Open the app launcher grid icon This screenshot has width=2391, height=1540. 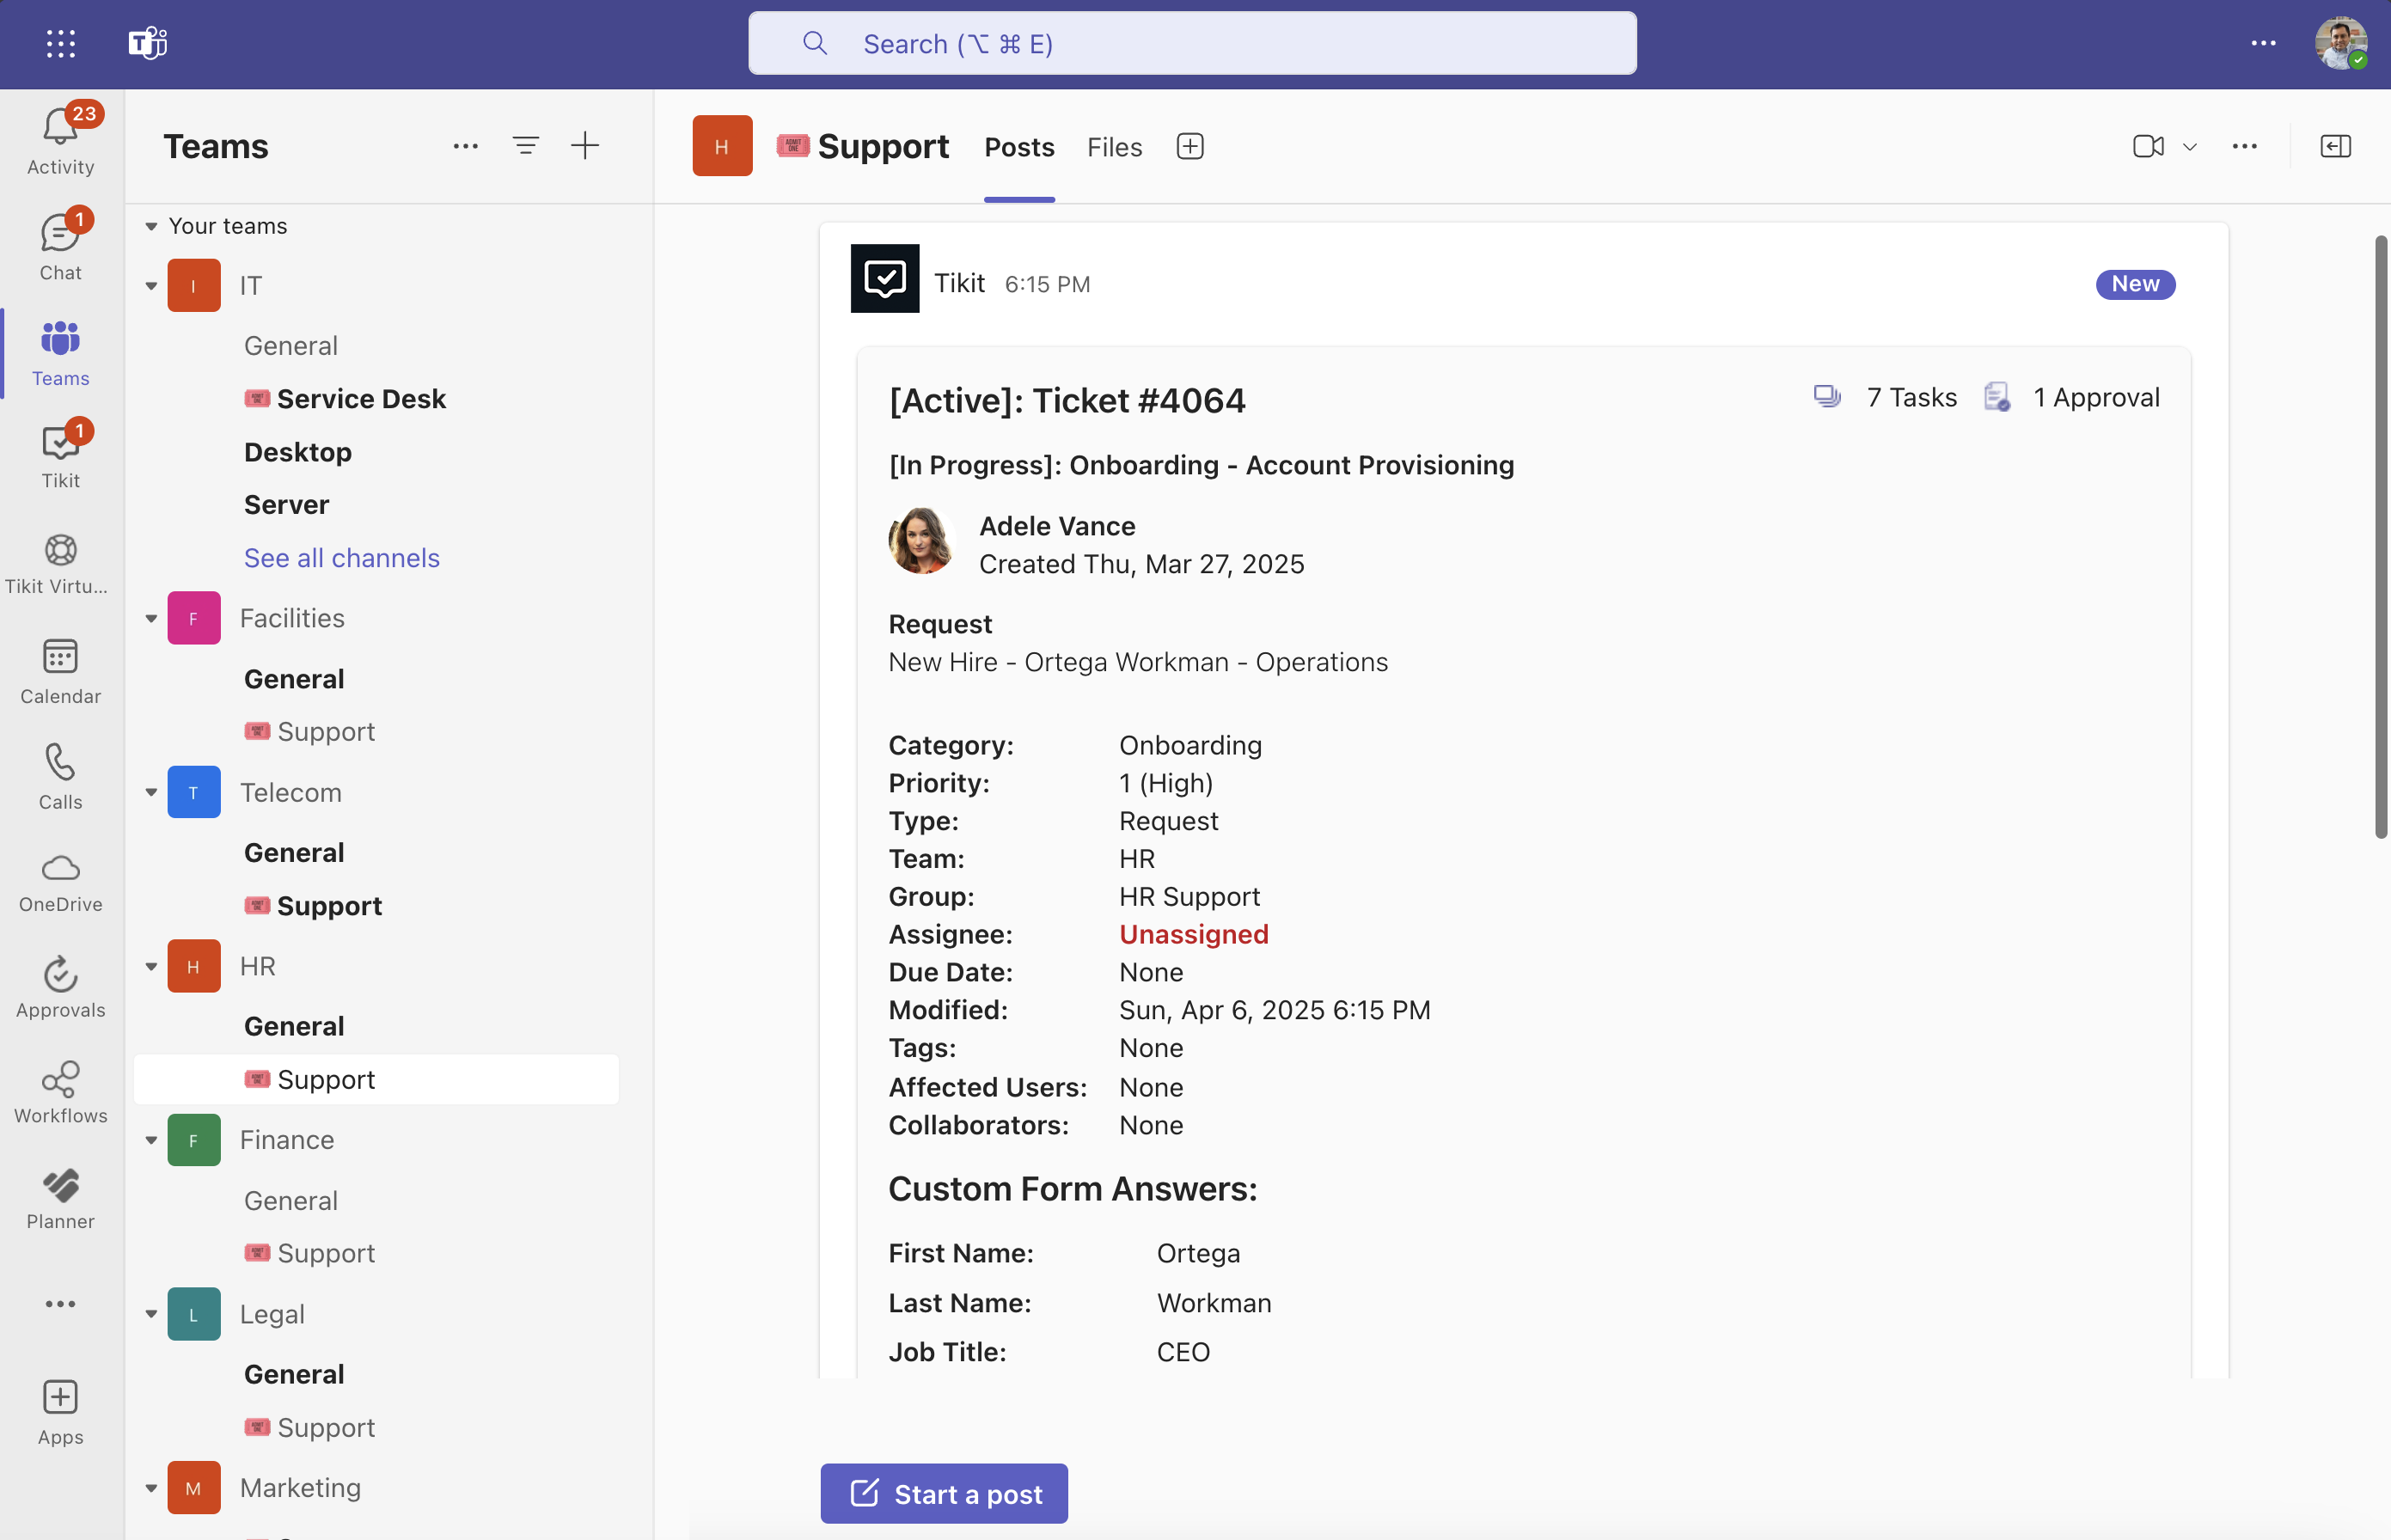point(60,43)
